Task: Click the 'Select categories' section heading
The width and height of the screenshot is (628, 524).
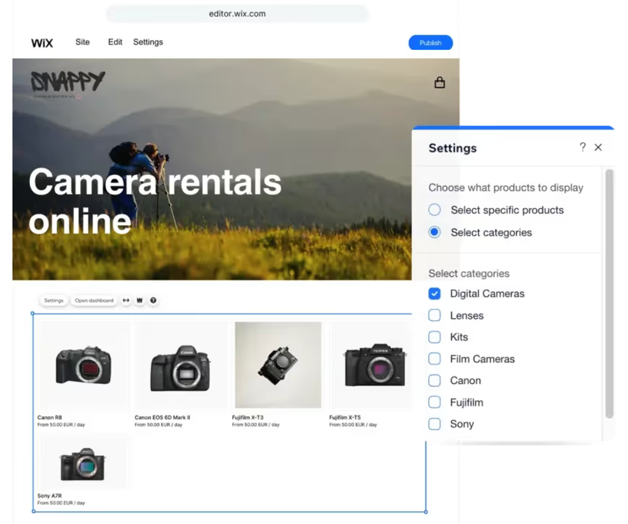Action: 469,273
